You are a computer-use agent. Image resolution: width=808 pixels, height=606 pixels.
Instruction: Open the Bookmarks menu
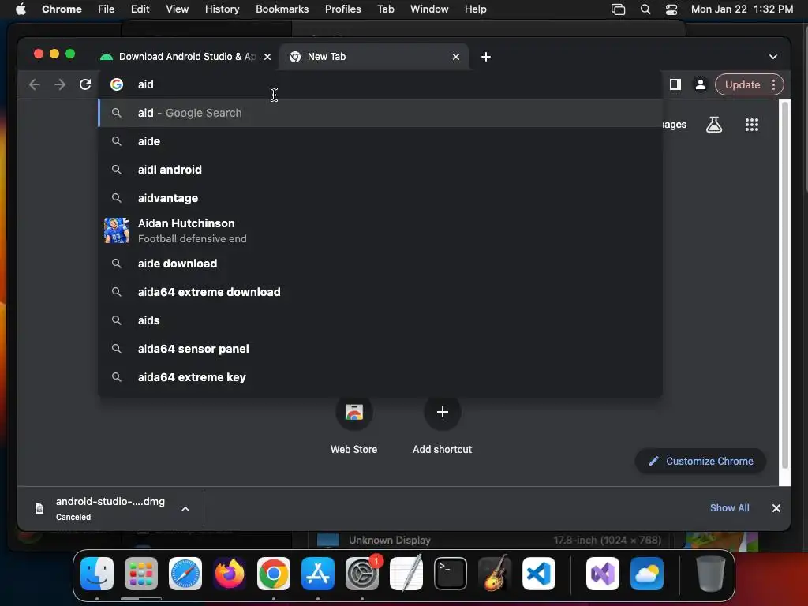click(x=282, y=9)
